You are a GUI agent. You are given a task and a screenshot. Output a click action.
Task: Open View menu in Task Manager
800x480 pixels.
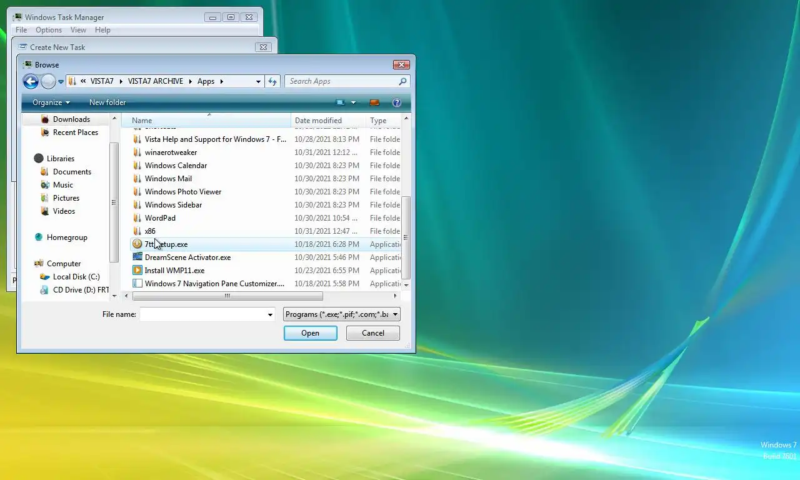tap(78, 30)
